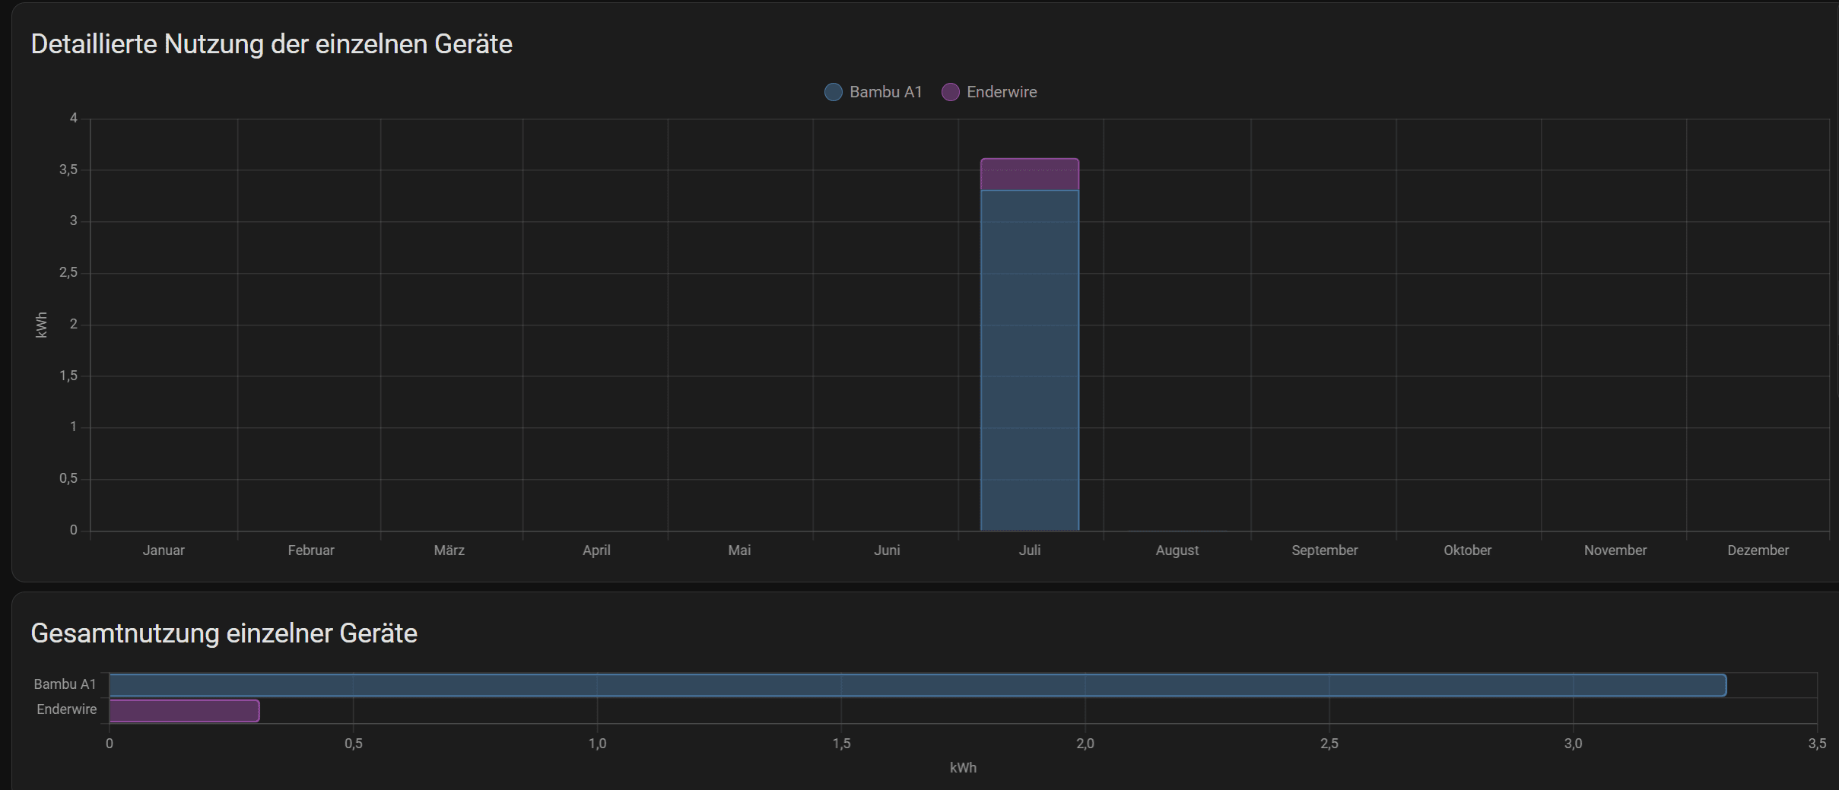This screenshot has height=790, width=1839.
Task: Click the 'September' month axis label
Action: [x=1325, y=550]
